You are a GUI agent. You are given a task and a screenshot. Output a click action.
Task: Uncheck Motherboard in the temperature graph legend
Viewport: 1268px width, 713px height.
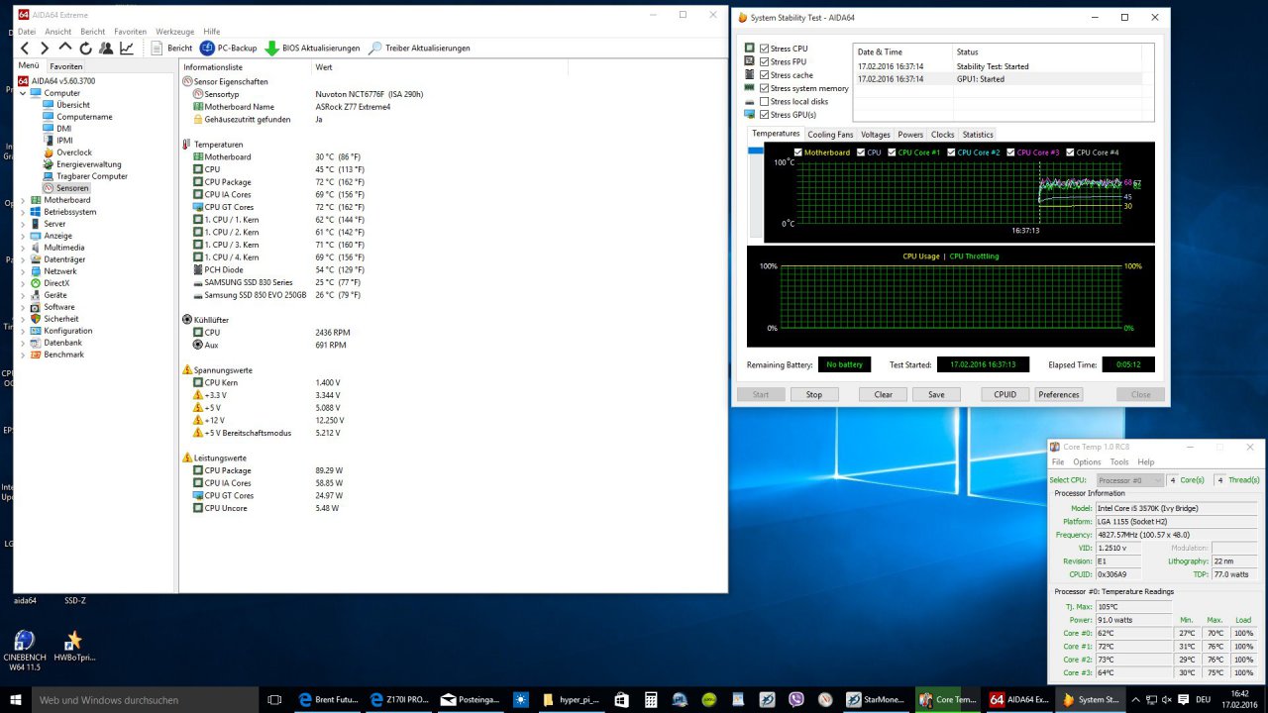coord(798,153)
